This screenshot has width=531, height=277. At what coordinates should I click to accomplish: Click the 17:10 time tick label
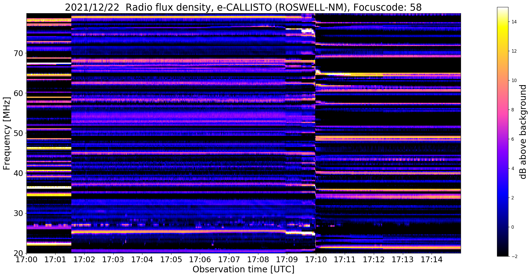click(x=316, y=259)
